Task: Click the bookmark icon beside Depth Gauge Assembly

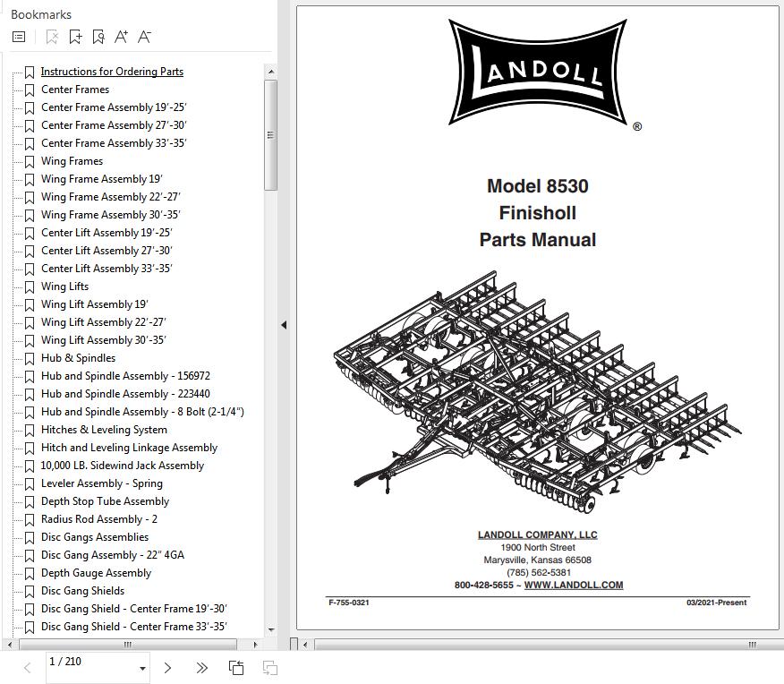Action: pyautogui.click(x=30, y=574)
